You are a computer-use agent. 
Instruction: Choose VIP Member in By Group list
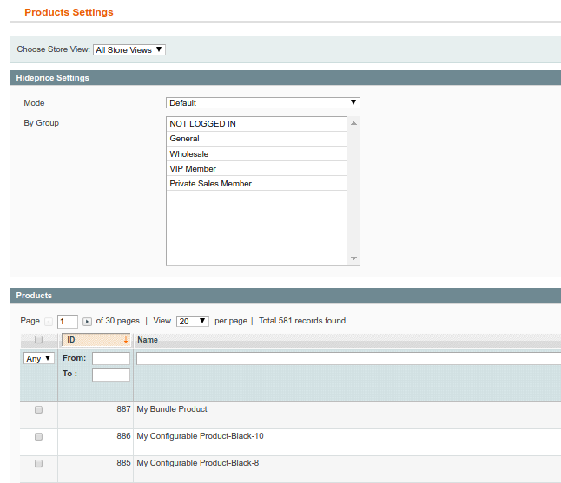tap(257, 169)
